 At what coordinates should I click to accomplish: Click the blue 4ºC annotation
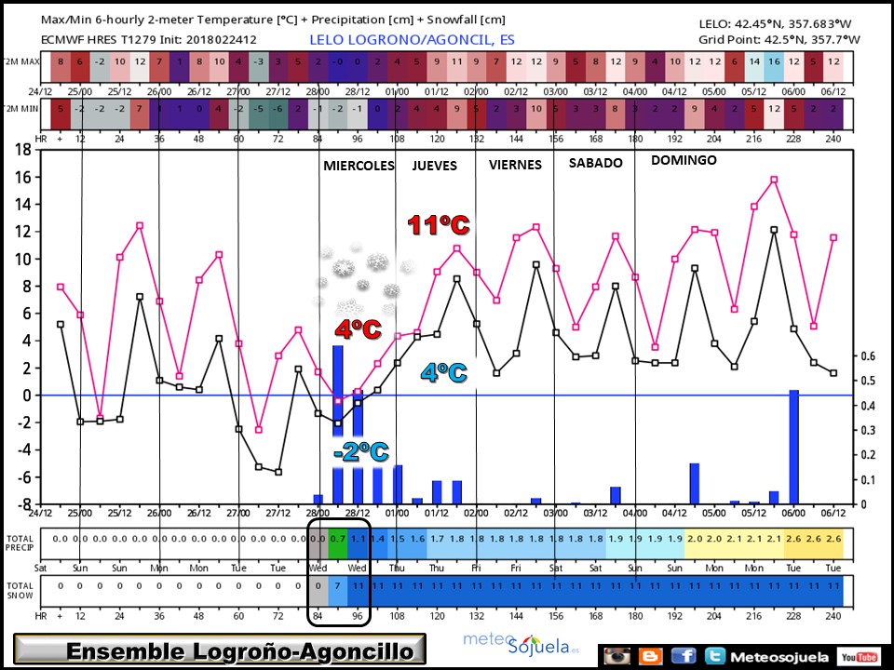coord(443,372)
